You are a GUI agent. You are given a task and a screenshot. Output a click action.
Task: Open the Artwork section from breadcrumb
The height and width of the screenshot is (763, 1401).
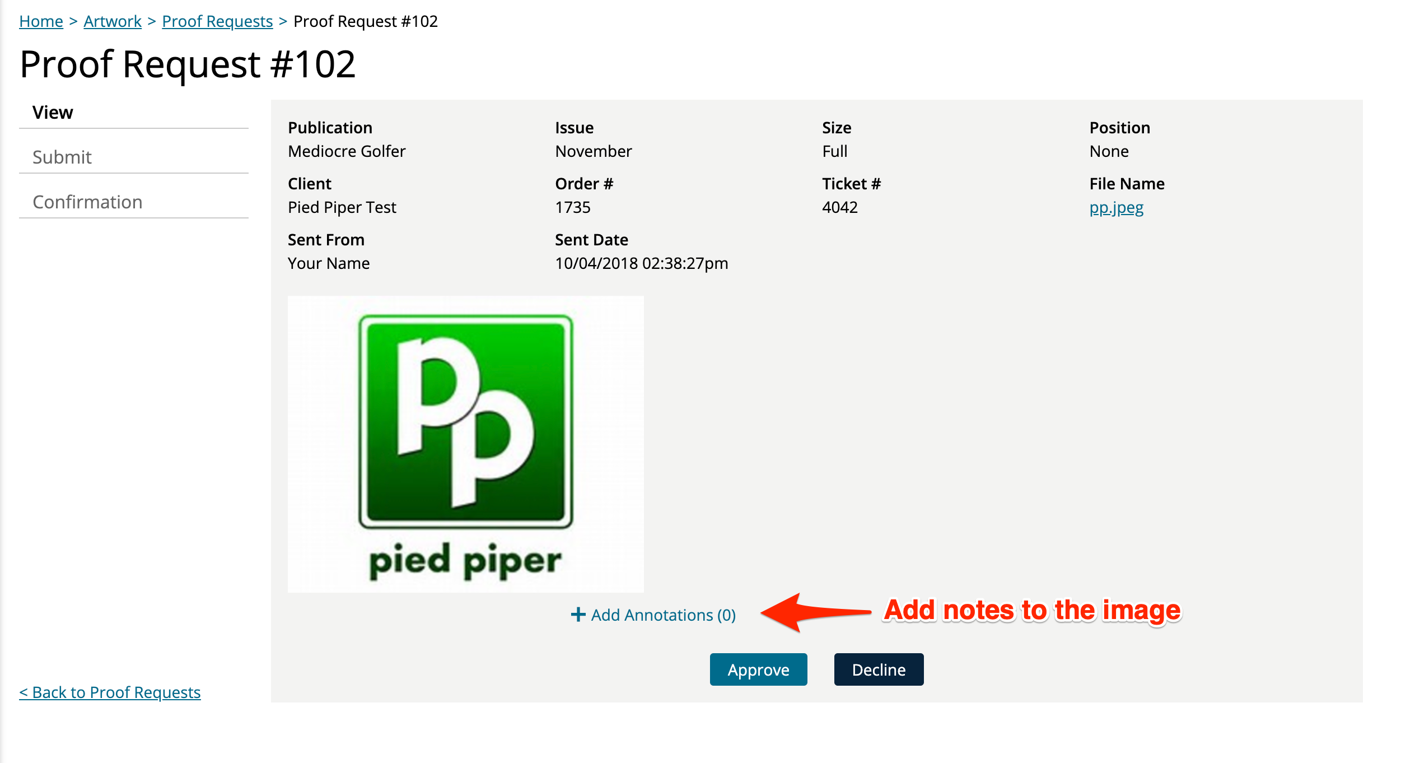click(112, 21)
